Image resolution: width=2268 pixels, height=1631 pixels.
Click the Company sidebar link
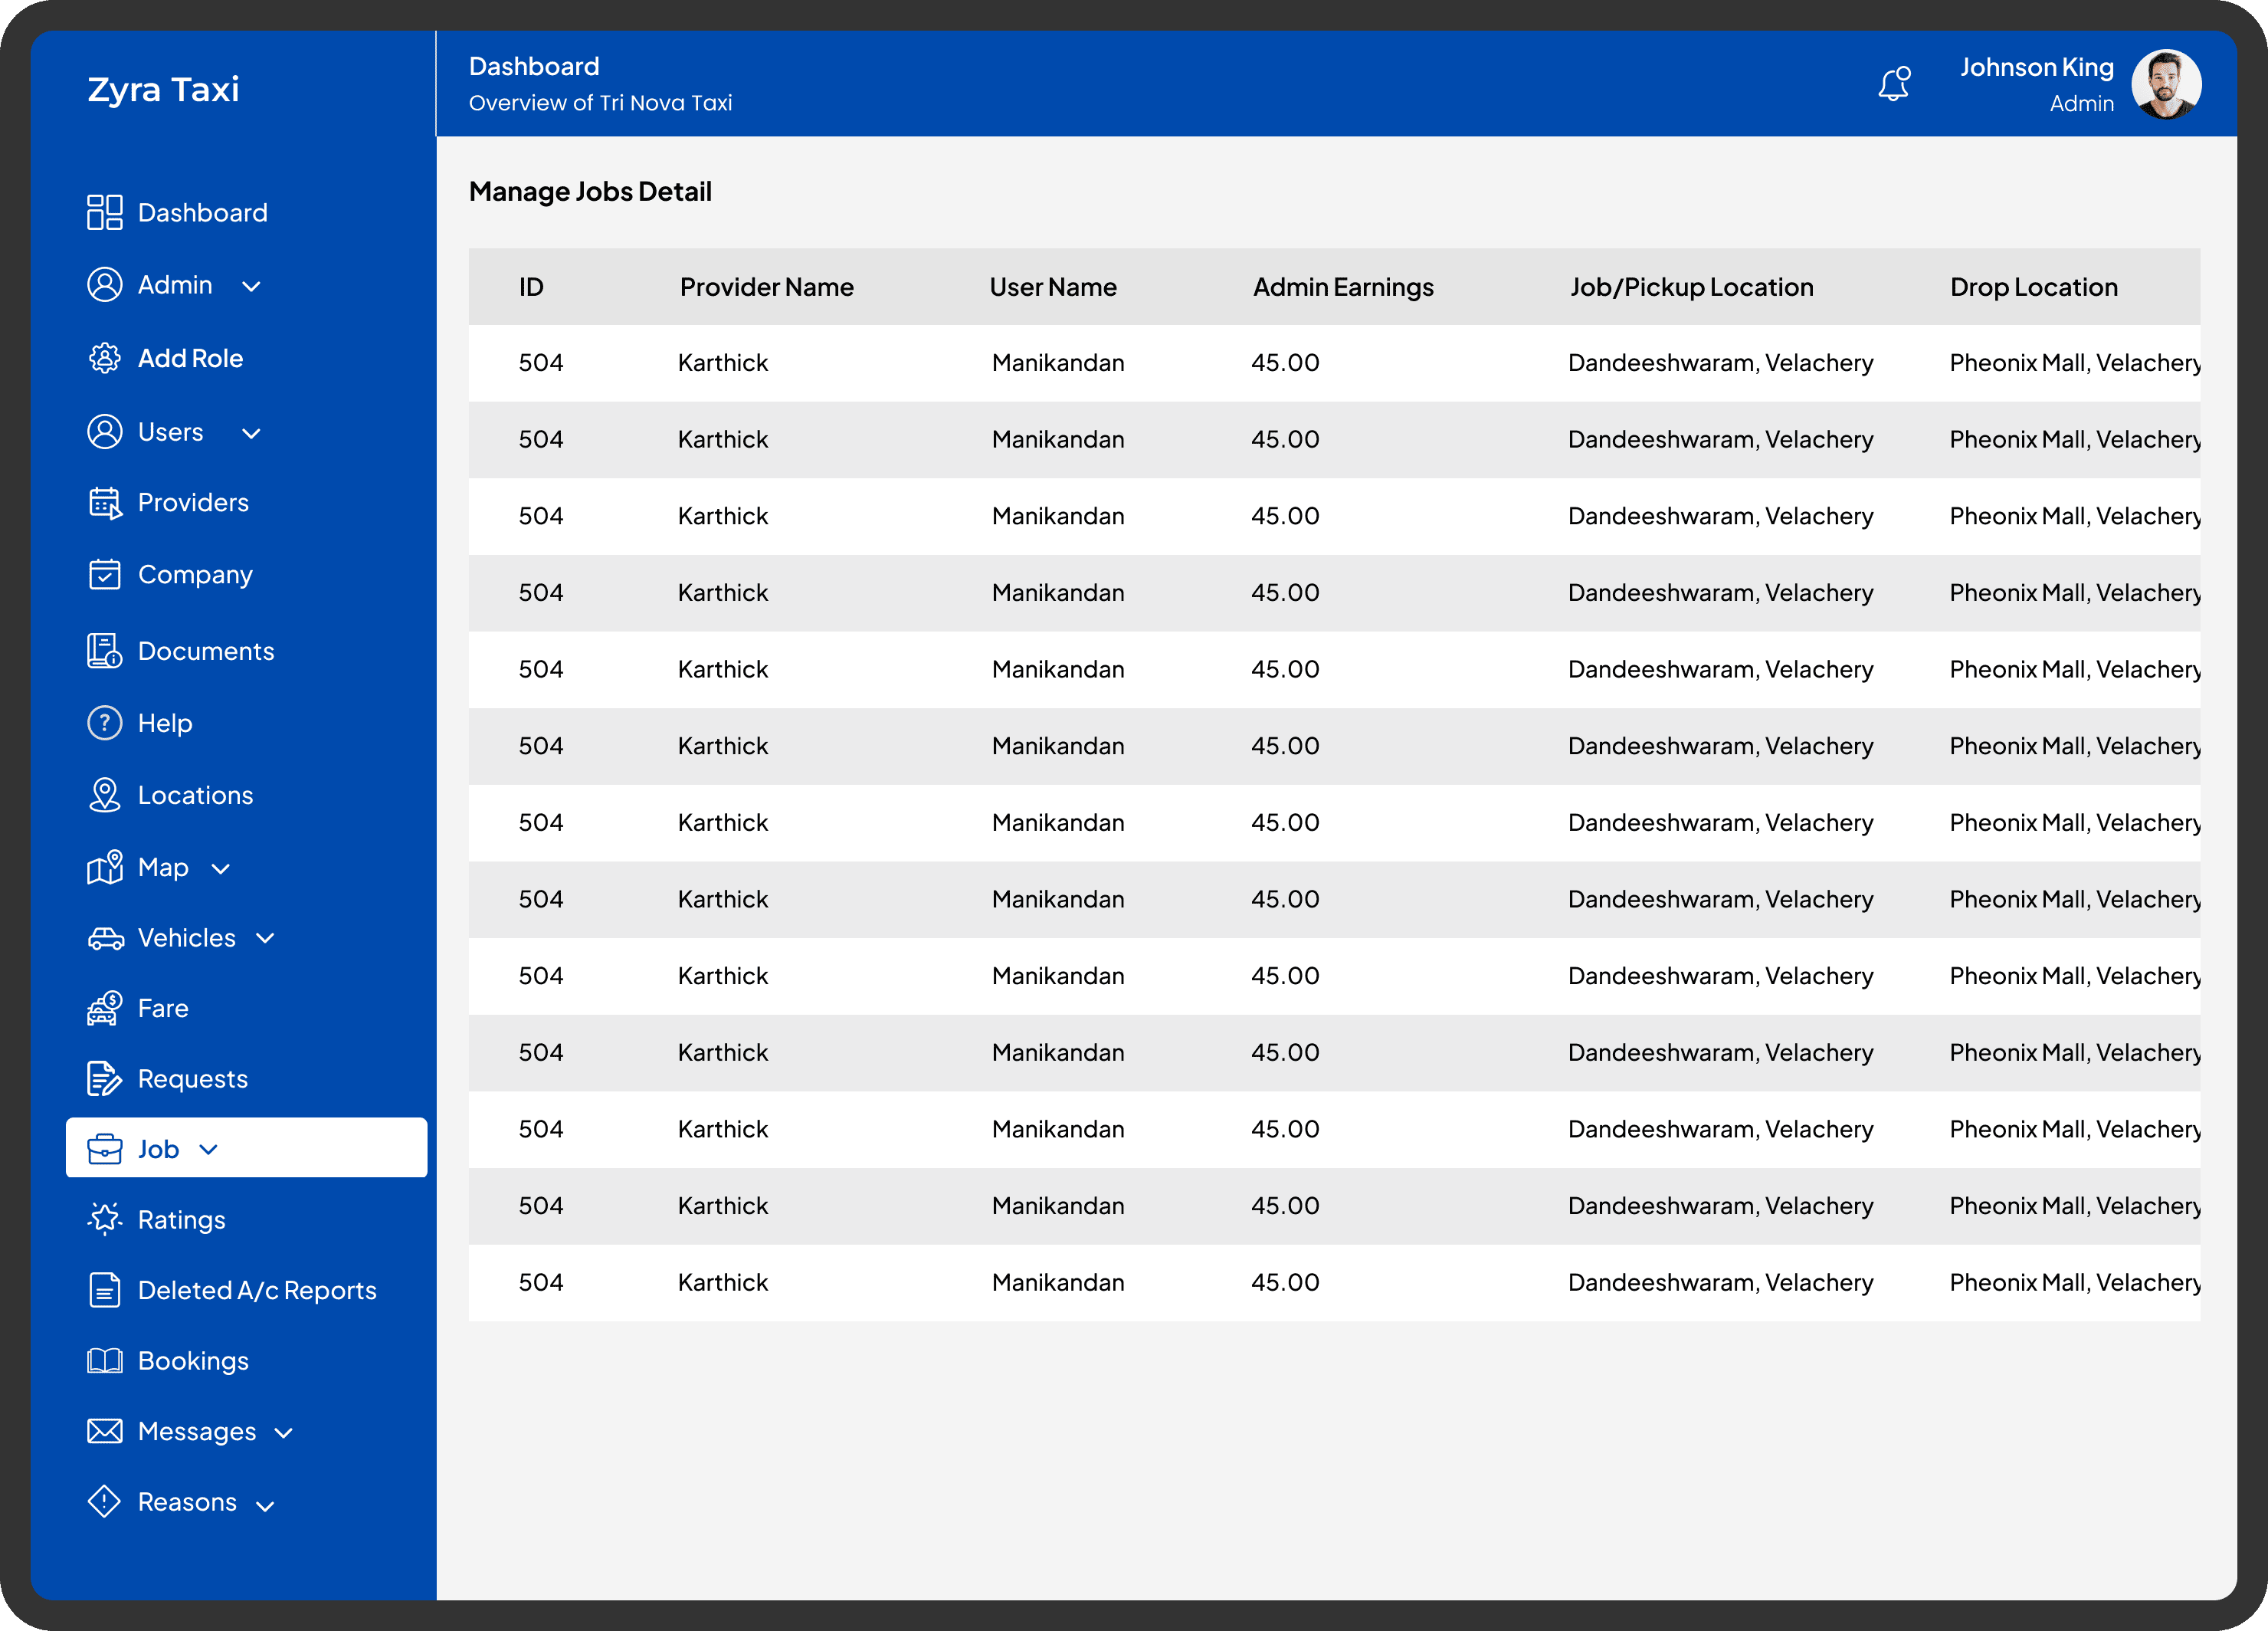(x=194, y=575)
